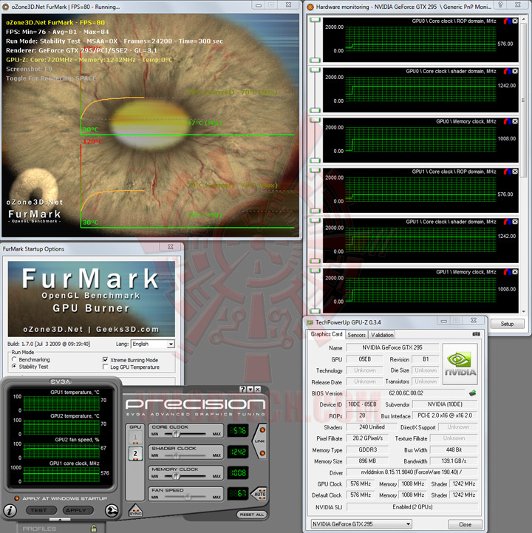Click the Close button in GPU-Z
Viewport: 532px width, 533px height.
tap(465, 524)
